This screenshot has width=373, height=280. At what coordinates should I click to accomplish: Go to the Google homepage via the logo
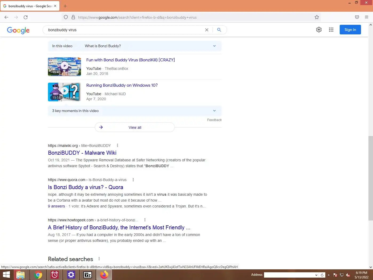18,30
